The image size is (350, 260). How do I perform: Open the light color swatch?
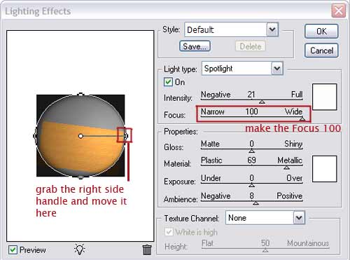[x=324, y=97]
